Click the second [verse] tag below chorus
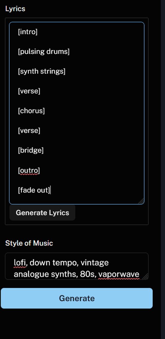 (x=29, y=130)
